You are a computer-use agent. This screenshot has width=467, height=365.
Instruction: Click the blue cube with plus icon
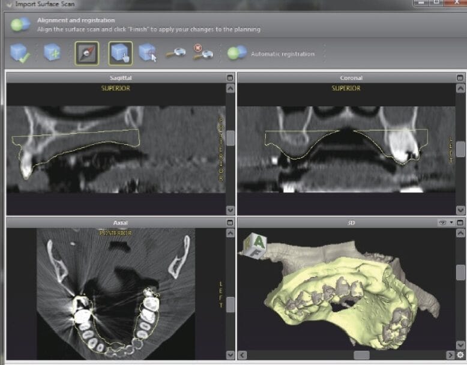[53, 53]
